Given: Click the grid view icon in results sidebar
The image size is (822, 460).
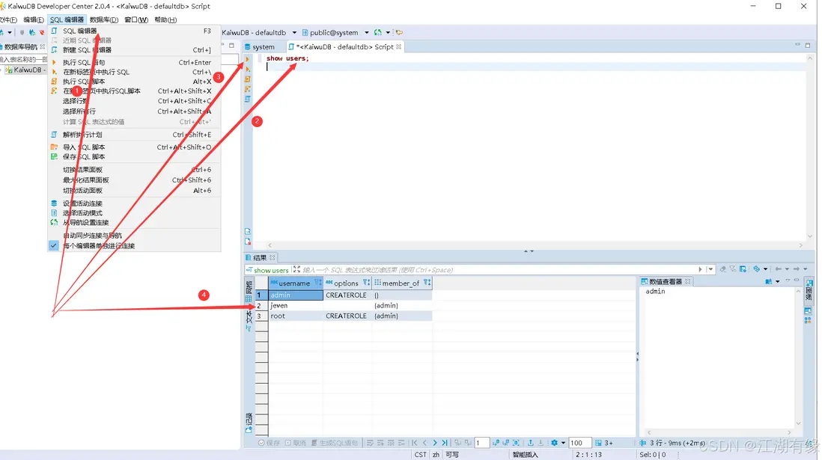Looking at the screenshot, I should [x=249, y=298].
